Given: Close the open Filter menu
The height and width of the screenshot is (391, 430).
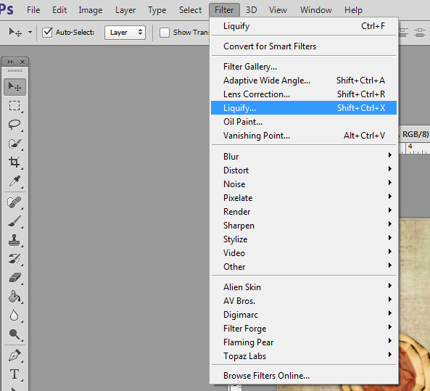Looking at the screenshot, I should 224,10.
